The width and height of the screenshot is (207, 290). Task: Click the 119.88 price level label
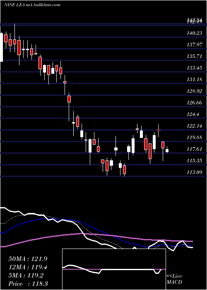pyautogui.click(x=195, y=138)
